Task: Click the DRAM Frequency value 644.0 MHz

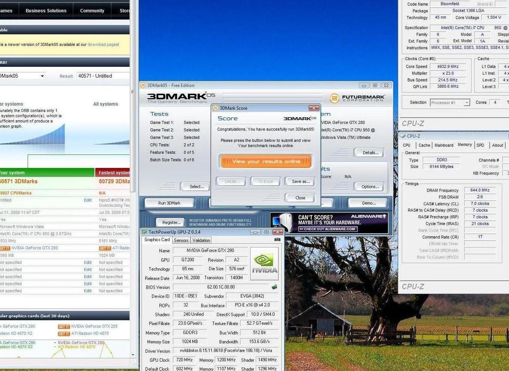Action: click(x=479, y=190)
